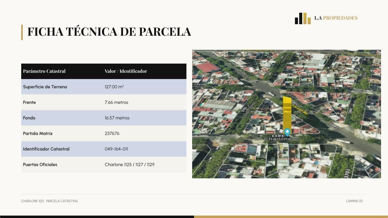Click the 'Fondo' row label
Screen dimensions: 388x218
click(29, 118)
